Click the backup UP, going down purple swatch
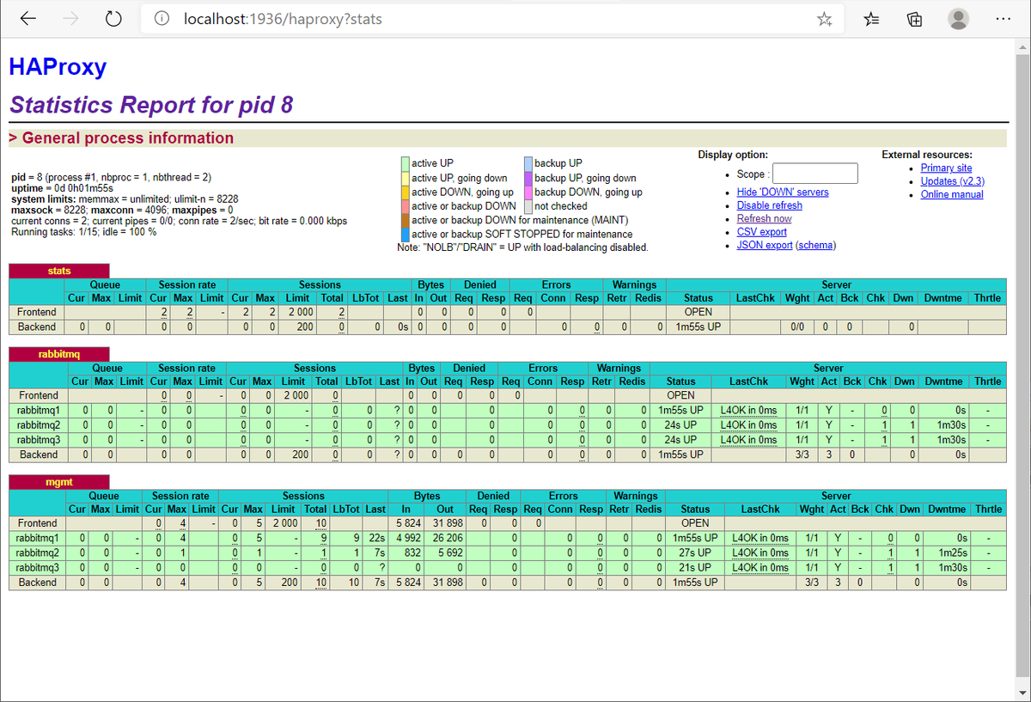 (528, 178)
